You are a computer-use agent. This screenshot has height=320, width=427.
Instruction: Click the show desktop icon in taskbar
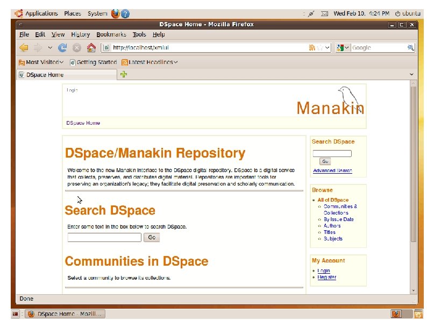[x=15, y=314]
